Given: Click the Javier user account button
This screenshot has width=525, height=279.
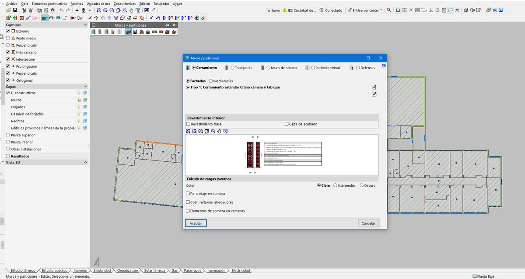Looking at the screenshot, I should (x=273, y=10).
